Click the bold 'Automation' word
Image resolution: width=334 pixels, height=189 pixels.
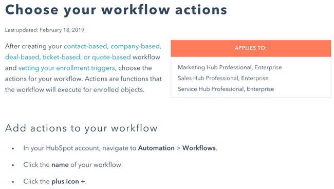point(156,148)
